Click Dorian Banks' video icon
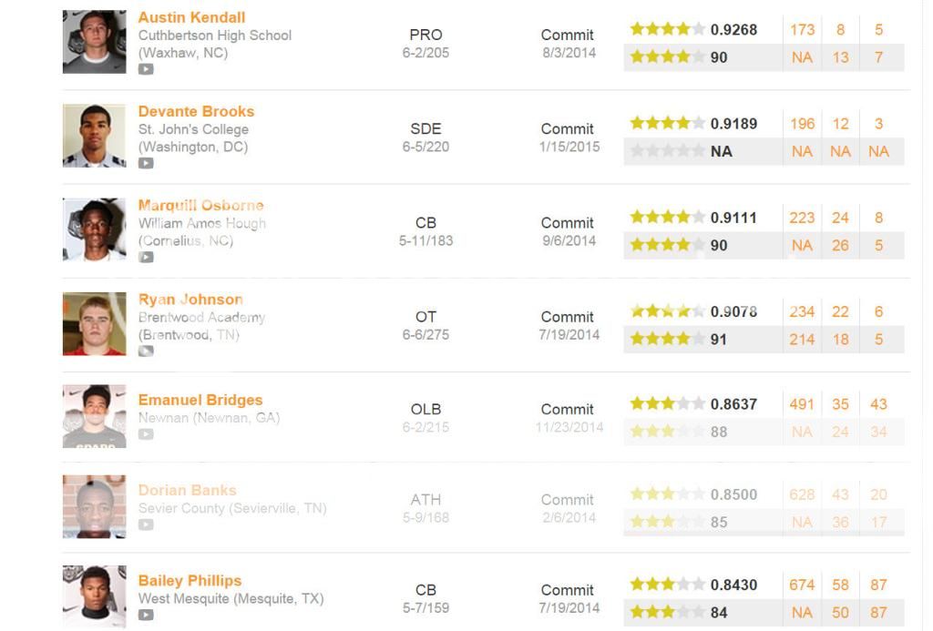Screen dimensions: 933x631 [146, 525]
